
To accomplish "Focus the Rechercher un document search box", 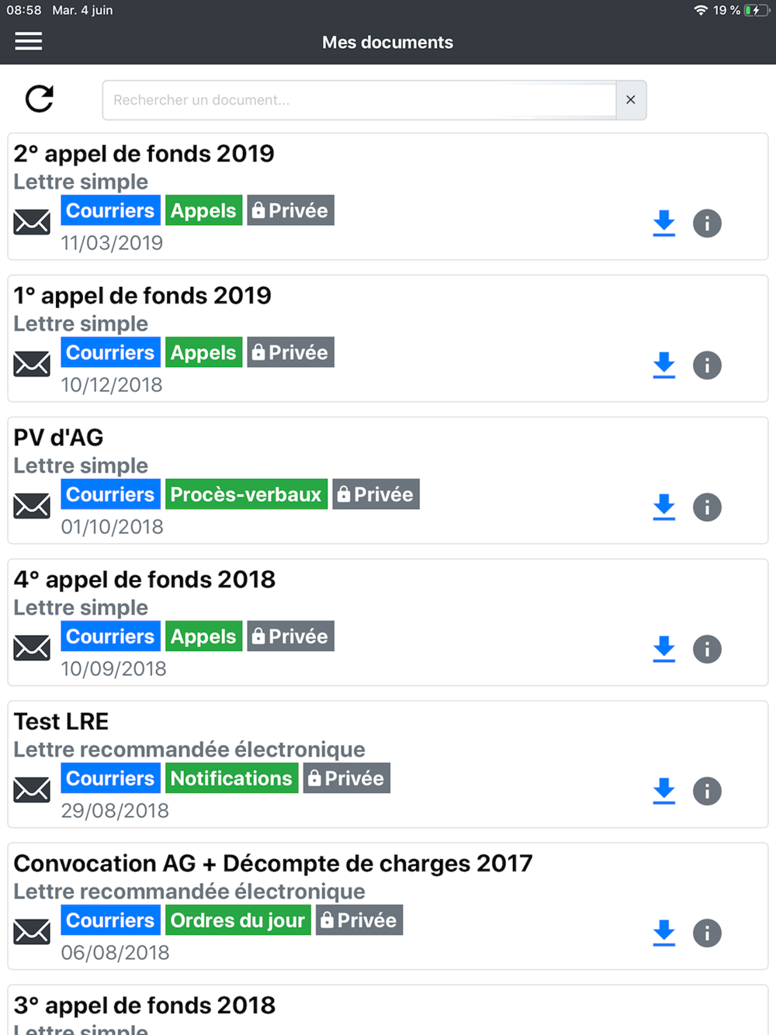I will click(359, 100).
